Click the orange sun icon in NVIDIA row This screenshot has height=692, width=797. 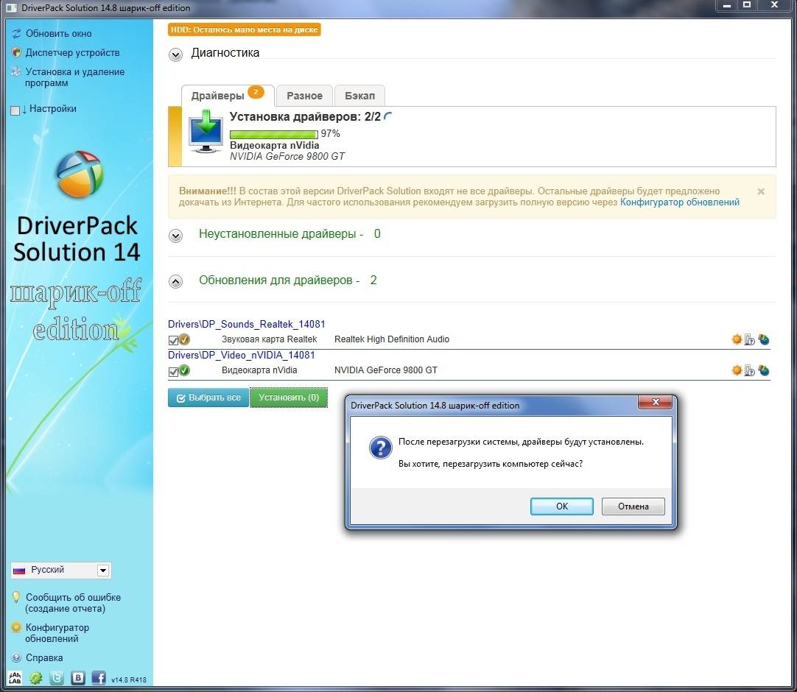click(737, 370)
